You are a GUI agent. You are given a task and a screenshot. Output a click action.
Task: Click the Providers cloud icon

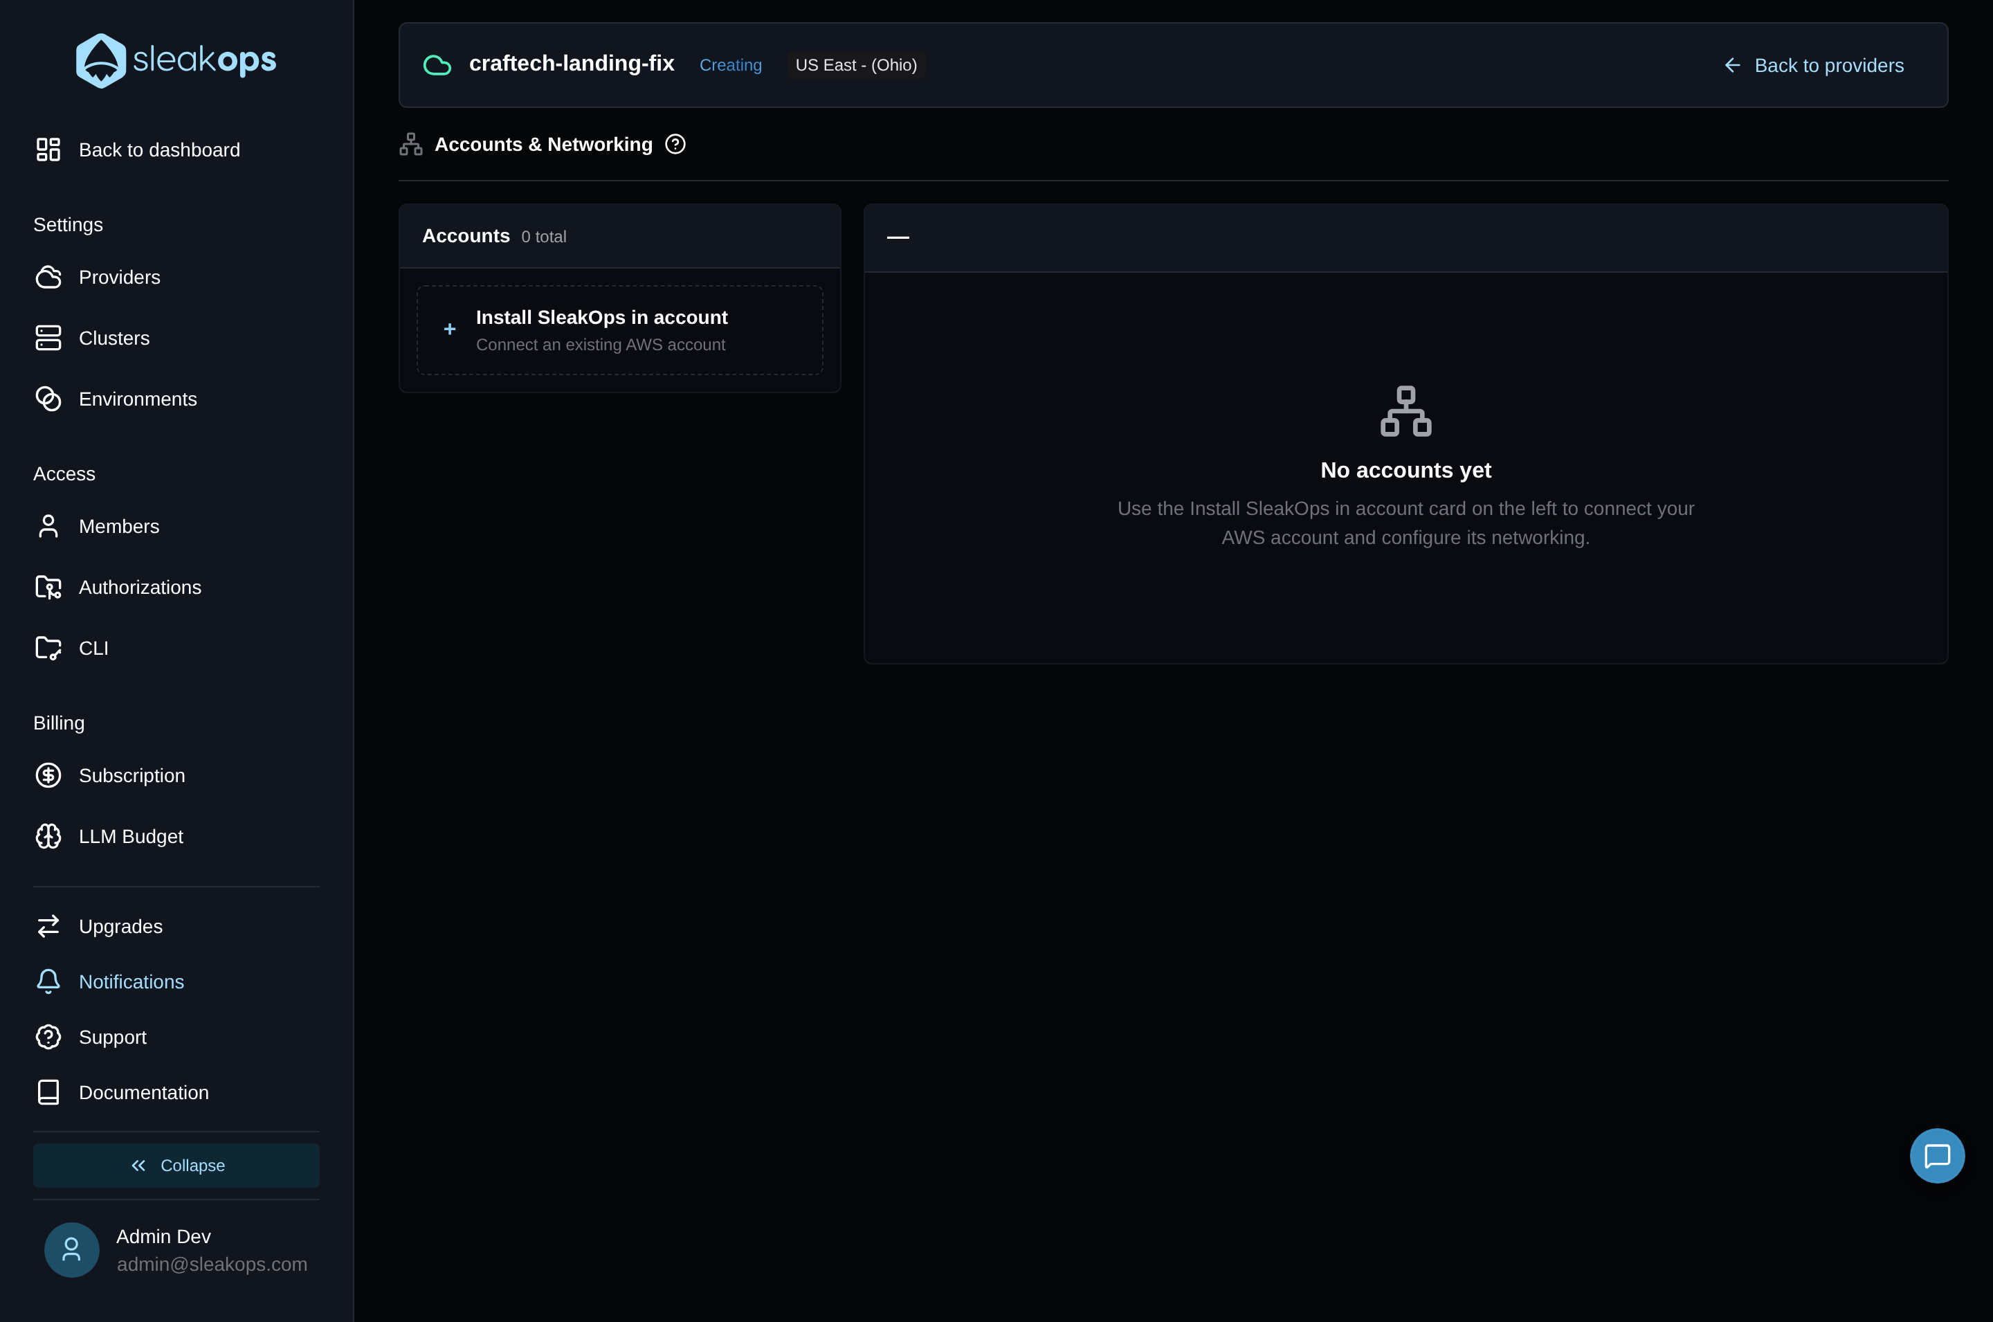point(48,278)
